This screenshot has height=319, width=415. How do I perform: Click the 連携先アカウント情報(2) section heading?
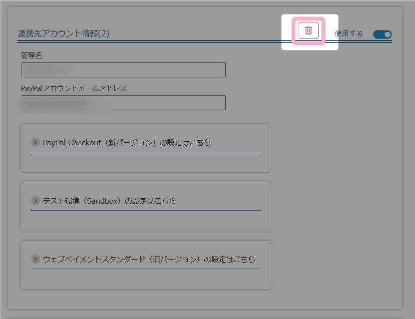tap(63, 34)
